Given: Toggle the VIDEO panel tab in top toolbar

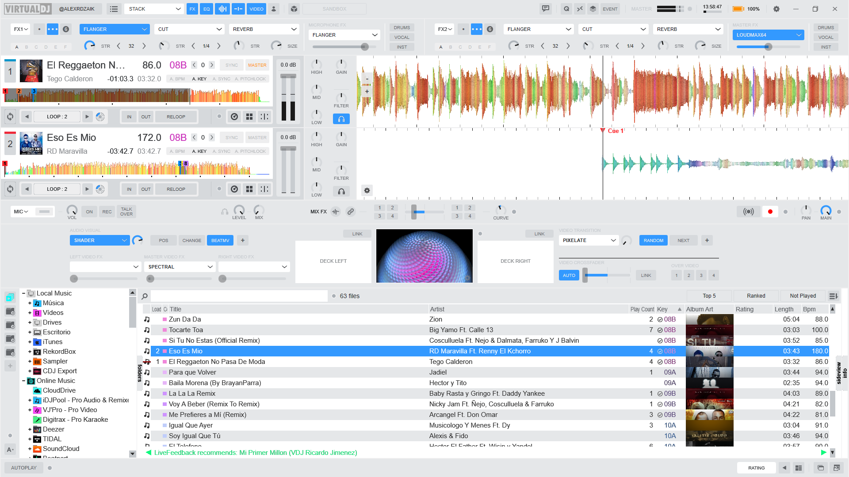Looking at the screenshot, I should pyautogui.click(x=256, y=9).
